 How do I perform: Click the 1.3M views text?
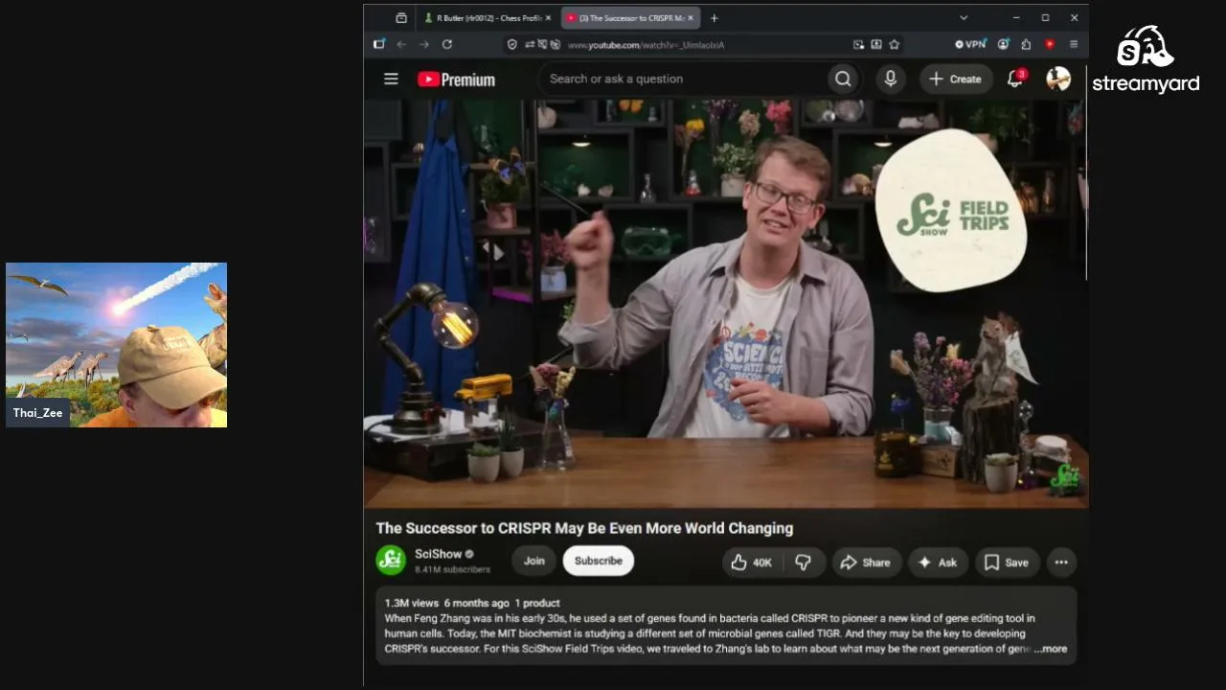(x=412, y=603)
